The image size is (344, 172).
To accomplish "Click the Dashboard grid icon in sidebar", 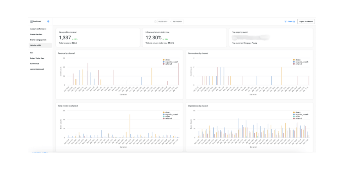I will click(x=31, y=21).
